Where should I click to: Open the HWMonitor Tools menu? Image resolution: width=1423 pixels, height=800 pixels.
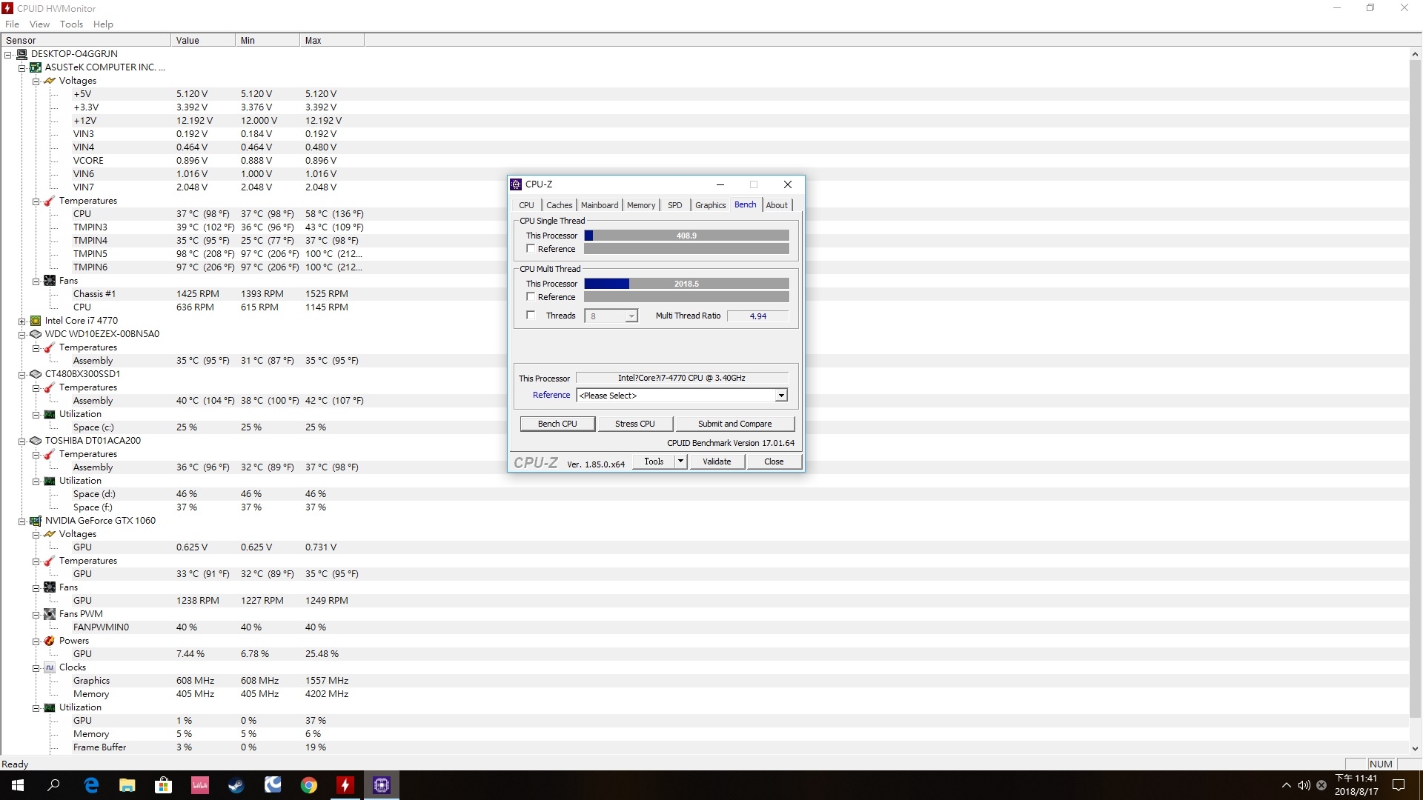tap(71, 24)
